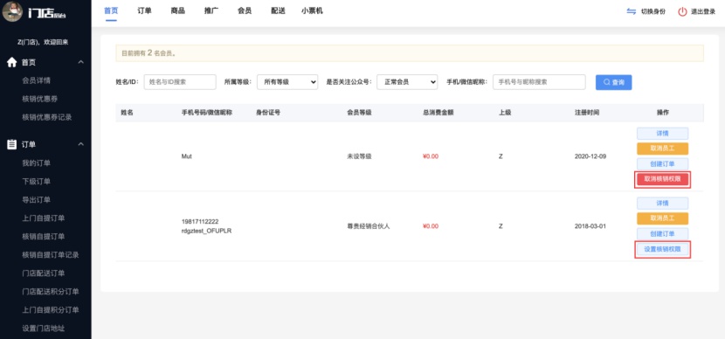Open 详情 for member 19817112222

point(663,203)
